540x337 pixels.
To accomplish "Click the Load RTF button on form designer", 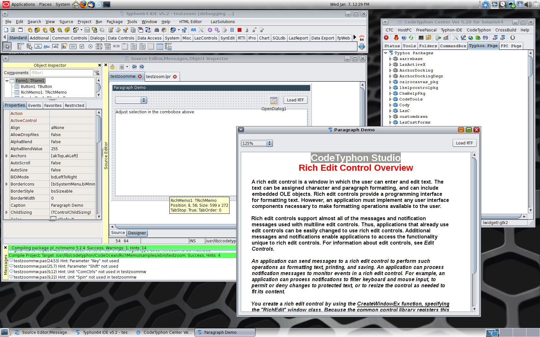I will coord(295,100).
